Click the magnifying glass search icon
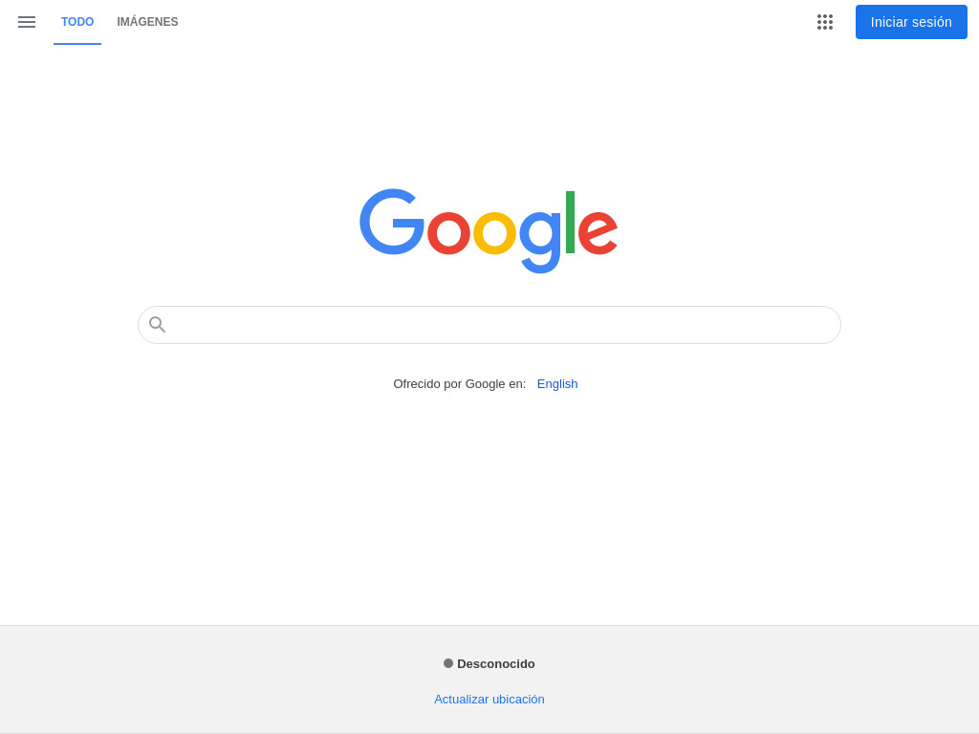 click(x=158, y=325)
